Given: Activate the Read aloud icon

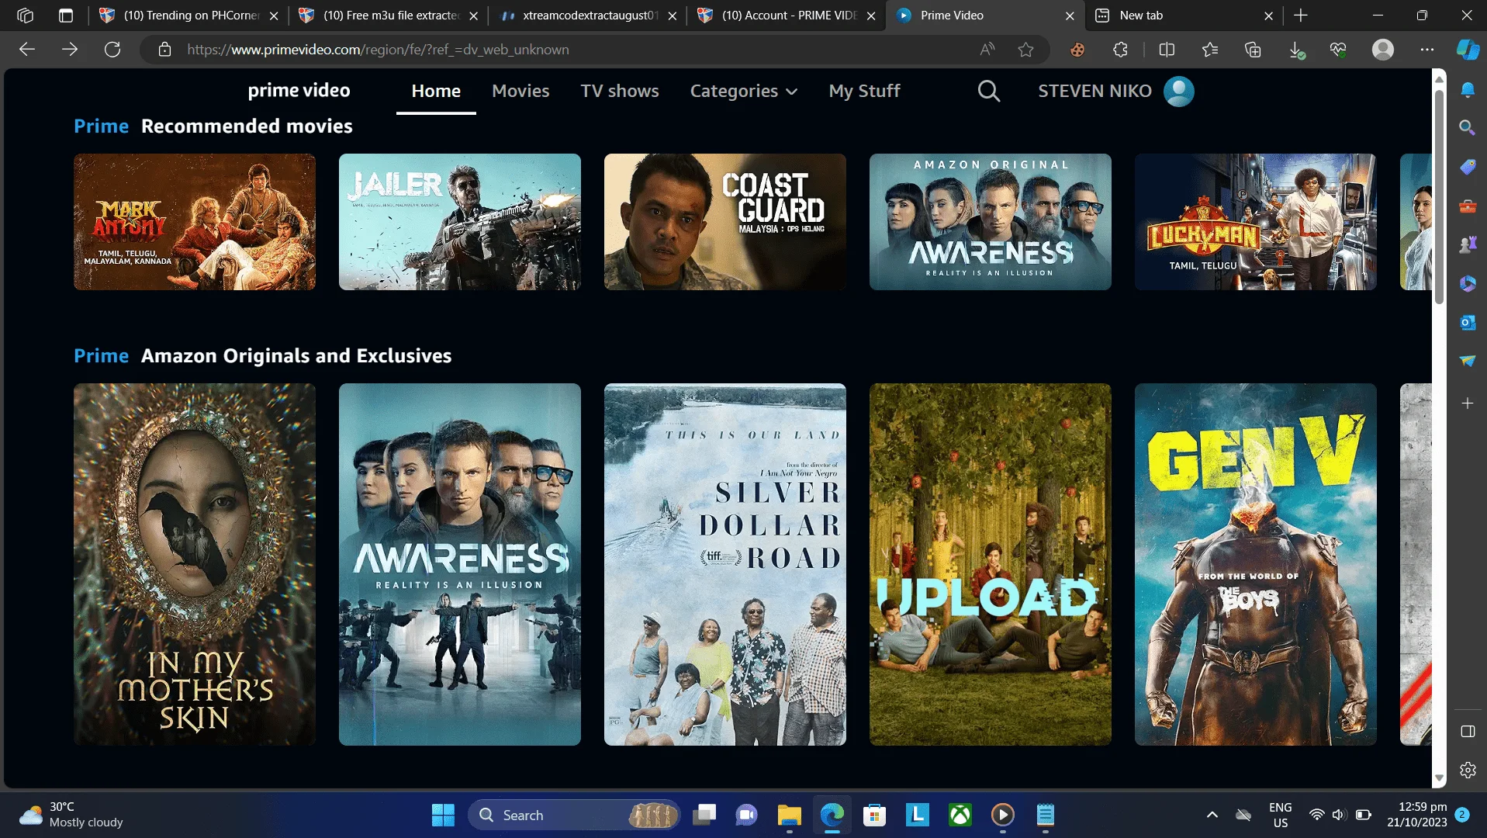Looking at the screenshot, I should (987, 50).
